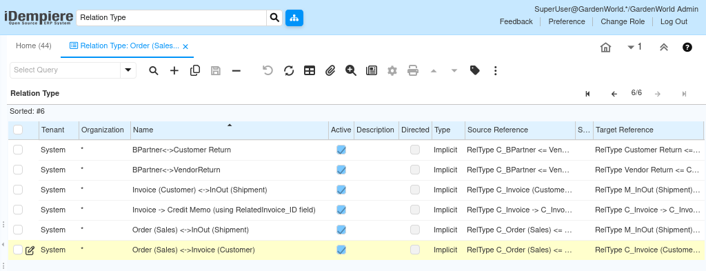Image resolution: width=706 pixels, height=271 pixels.
Task: Tick the row checkbox for BPartner<->VendorReturn
Action: tap(18, 170)
